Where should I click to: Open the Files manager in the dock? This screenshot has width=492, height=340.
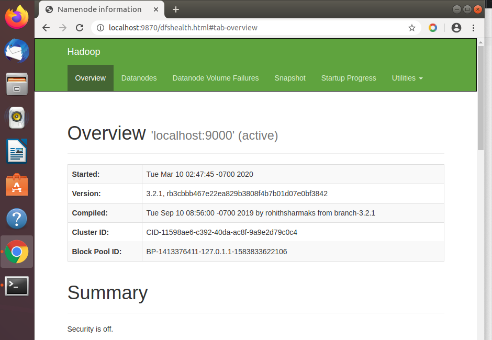(17, 84)
